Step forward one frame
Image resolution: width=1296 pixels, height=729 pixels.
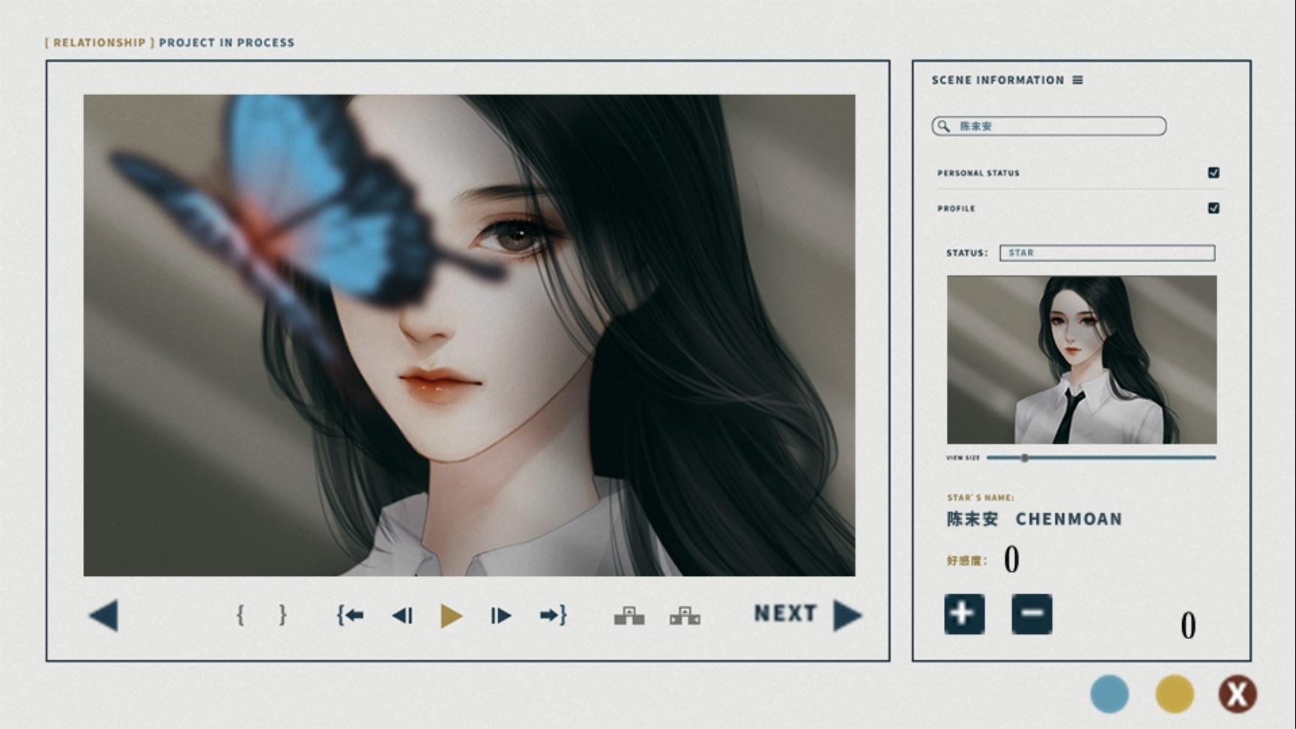[500, 616]
